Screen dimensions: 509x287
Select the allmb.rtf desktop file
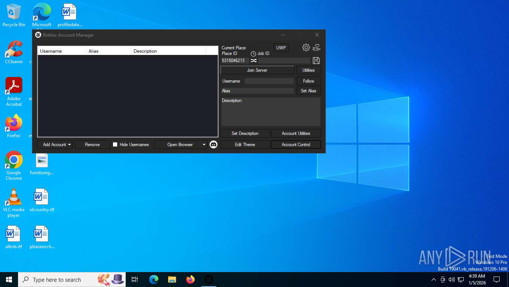pyautogui.click(x=14, y=237)
